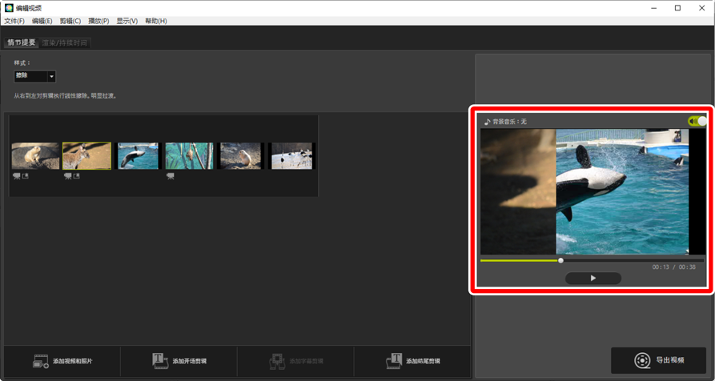Toggle the preview audio switch
Screen dimensions: 715x381
coord(697,122)
